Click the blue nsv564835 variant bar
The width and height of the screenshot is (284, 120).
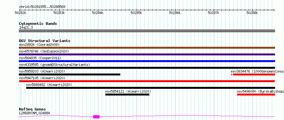[147, 61]
